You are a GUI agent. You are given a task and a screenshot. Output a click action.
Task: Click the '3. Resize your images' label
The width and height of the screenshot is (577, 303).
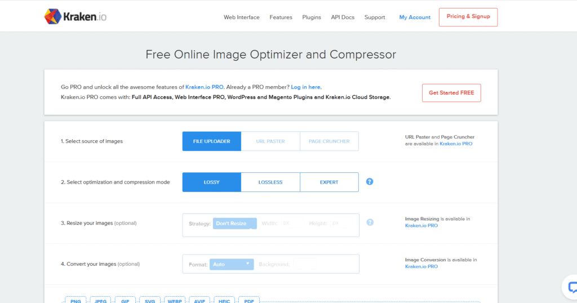point(99,223)
